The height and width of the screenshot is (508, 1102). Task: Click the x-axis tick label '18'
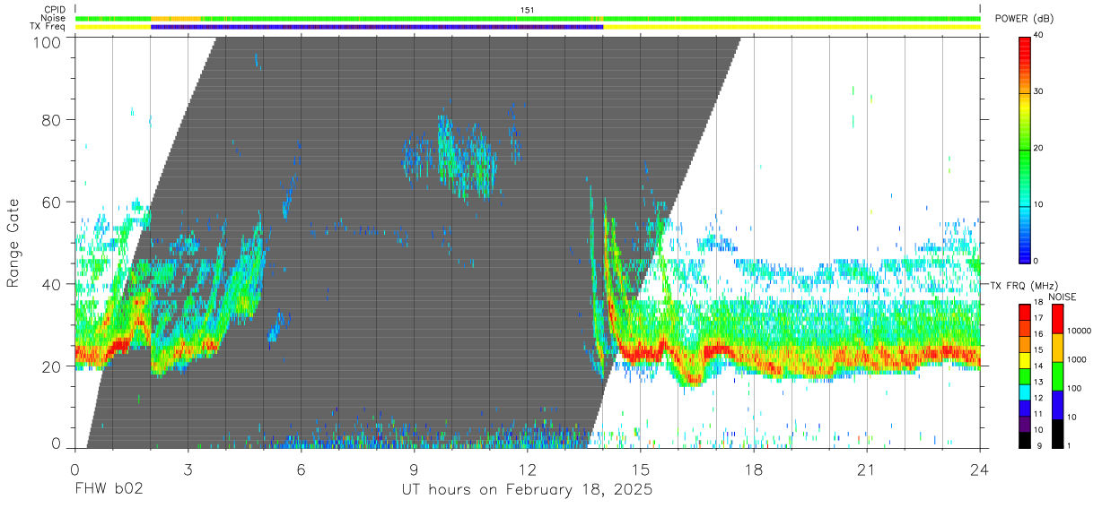pyautogui.click(x=754, y=469)
